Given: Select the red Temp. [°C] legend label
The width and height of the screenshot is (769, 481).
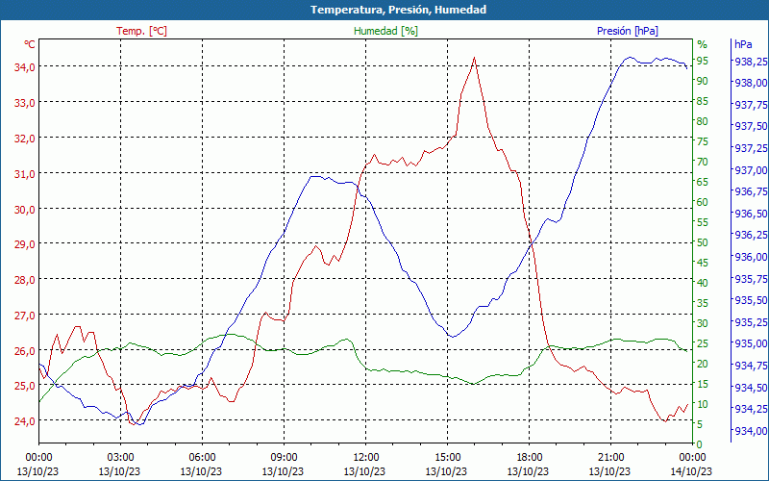Looking at the screenshot, I should (141, 31).
